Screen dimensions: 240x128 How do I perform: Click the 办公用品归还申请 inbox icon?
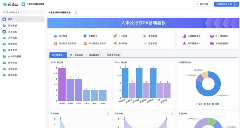[85, 44]
